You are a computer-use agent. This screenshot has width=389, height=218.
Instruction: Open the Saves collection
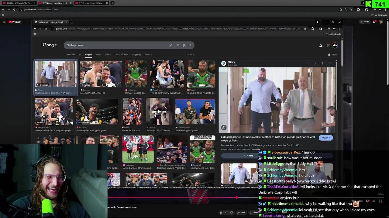click(x=332, y=54)
